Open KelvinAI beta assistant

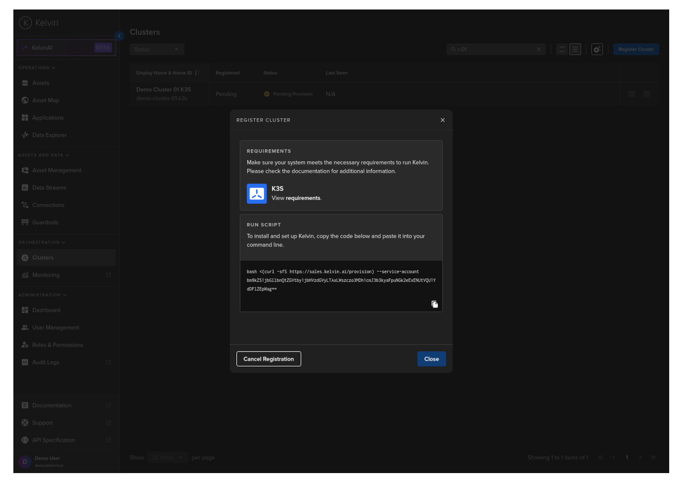click(x=66, y=48)
